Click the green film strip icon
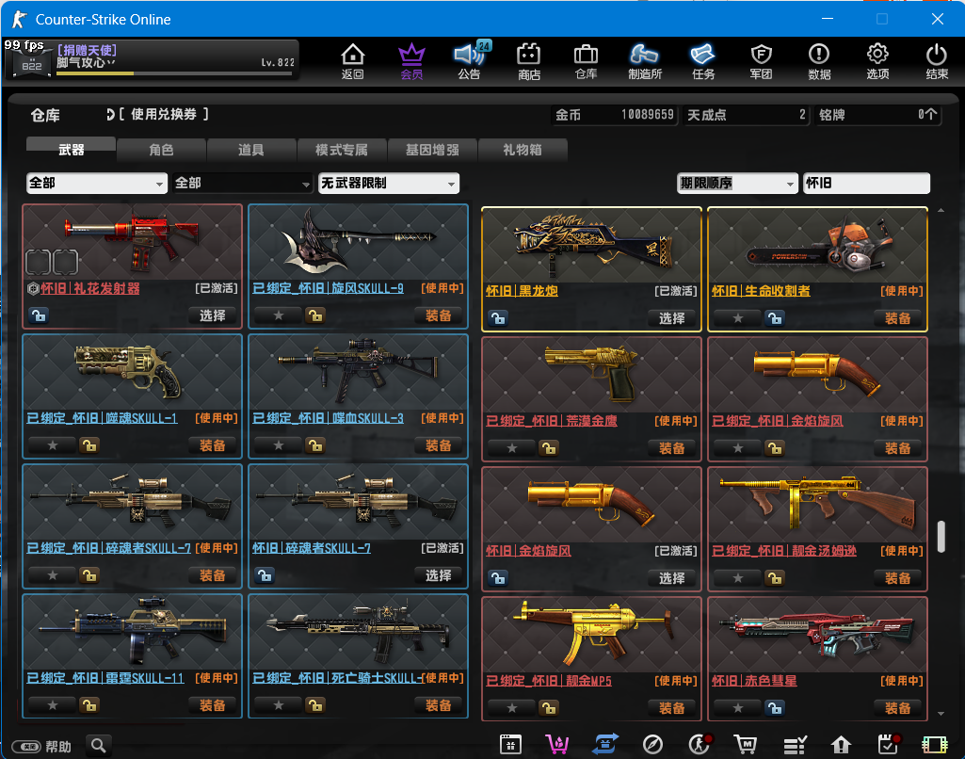965x759 pixels. [935, 745]
